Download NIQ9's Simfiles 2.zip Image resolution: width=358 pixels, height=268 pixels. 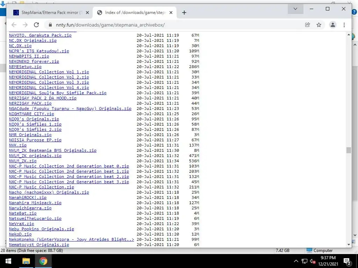pyautogui.click(x=35, y=130)
